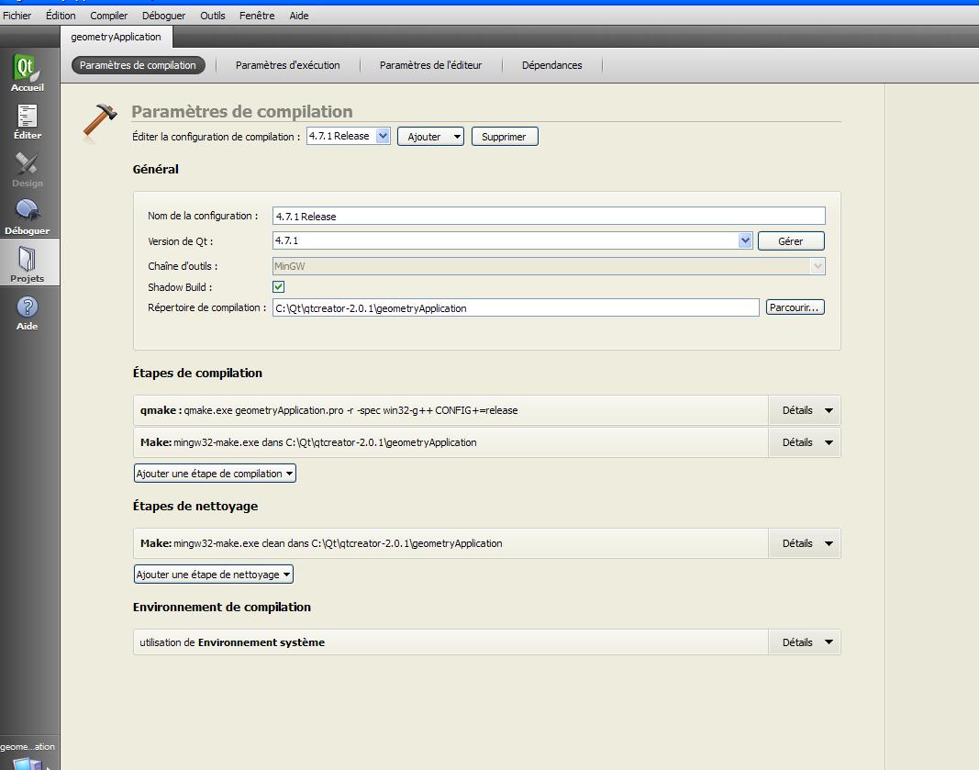Expand Détails for the qmake step
The image size is (979, 770).
(x=805, y=410)
